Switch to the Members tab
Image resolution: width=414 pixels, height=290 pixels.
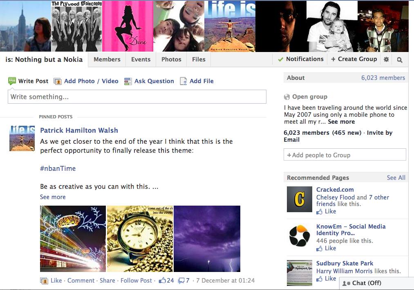(107, 59)
